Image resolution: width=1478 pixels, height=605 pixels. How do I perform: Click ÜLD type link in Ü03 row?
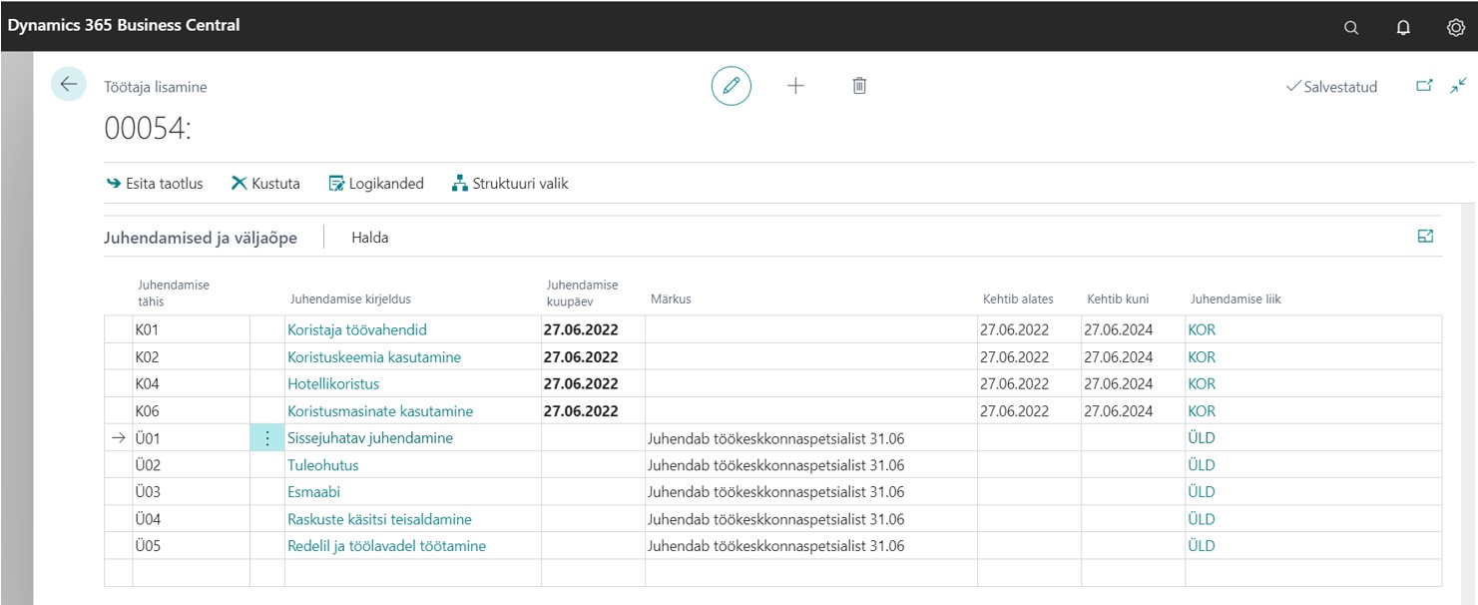coord(1202,491)
